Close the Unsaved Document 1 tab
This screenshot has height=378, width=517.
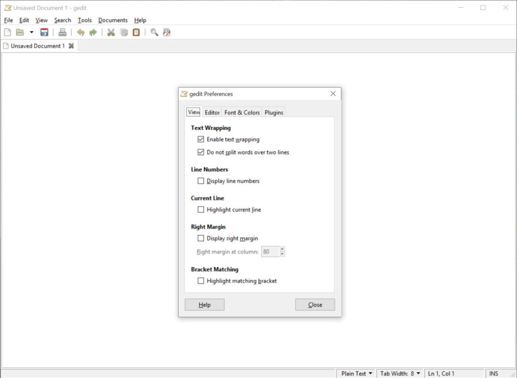click(71, 46)
